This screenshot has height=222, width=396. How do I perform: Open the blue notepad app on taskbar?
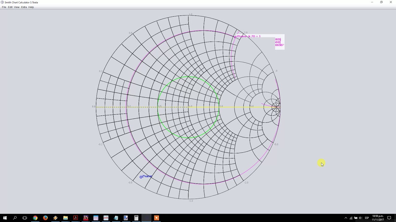coord(116,218)
